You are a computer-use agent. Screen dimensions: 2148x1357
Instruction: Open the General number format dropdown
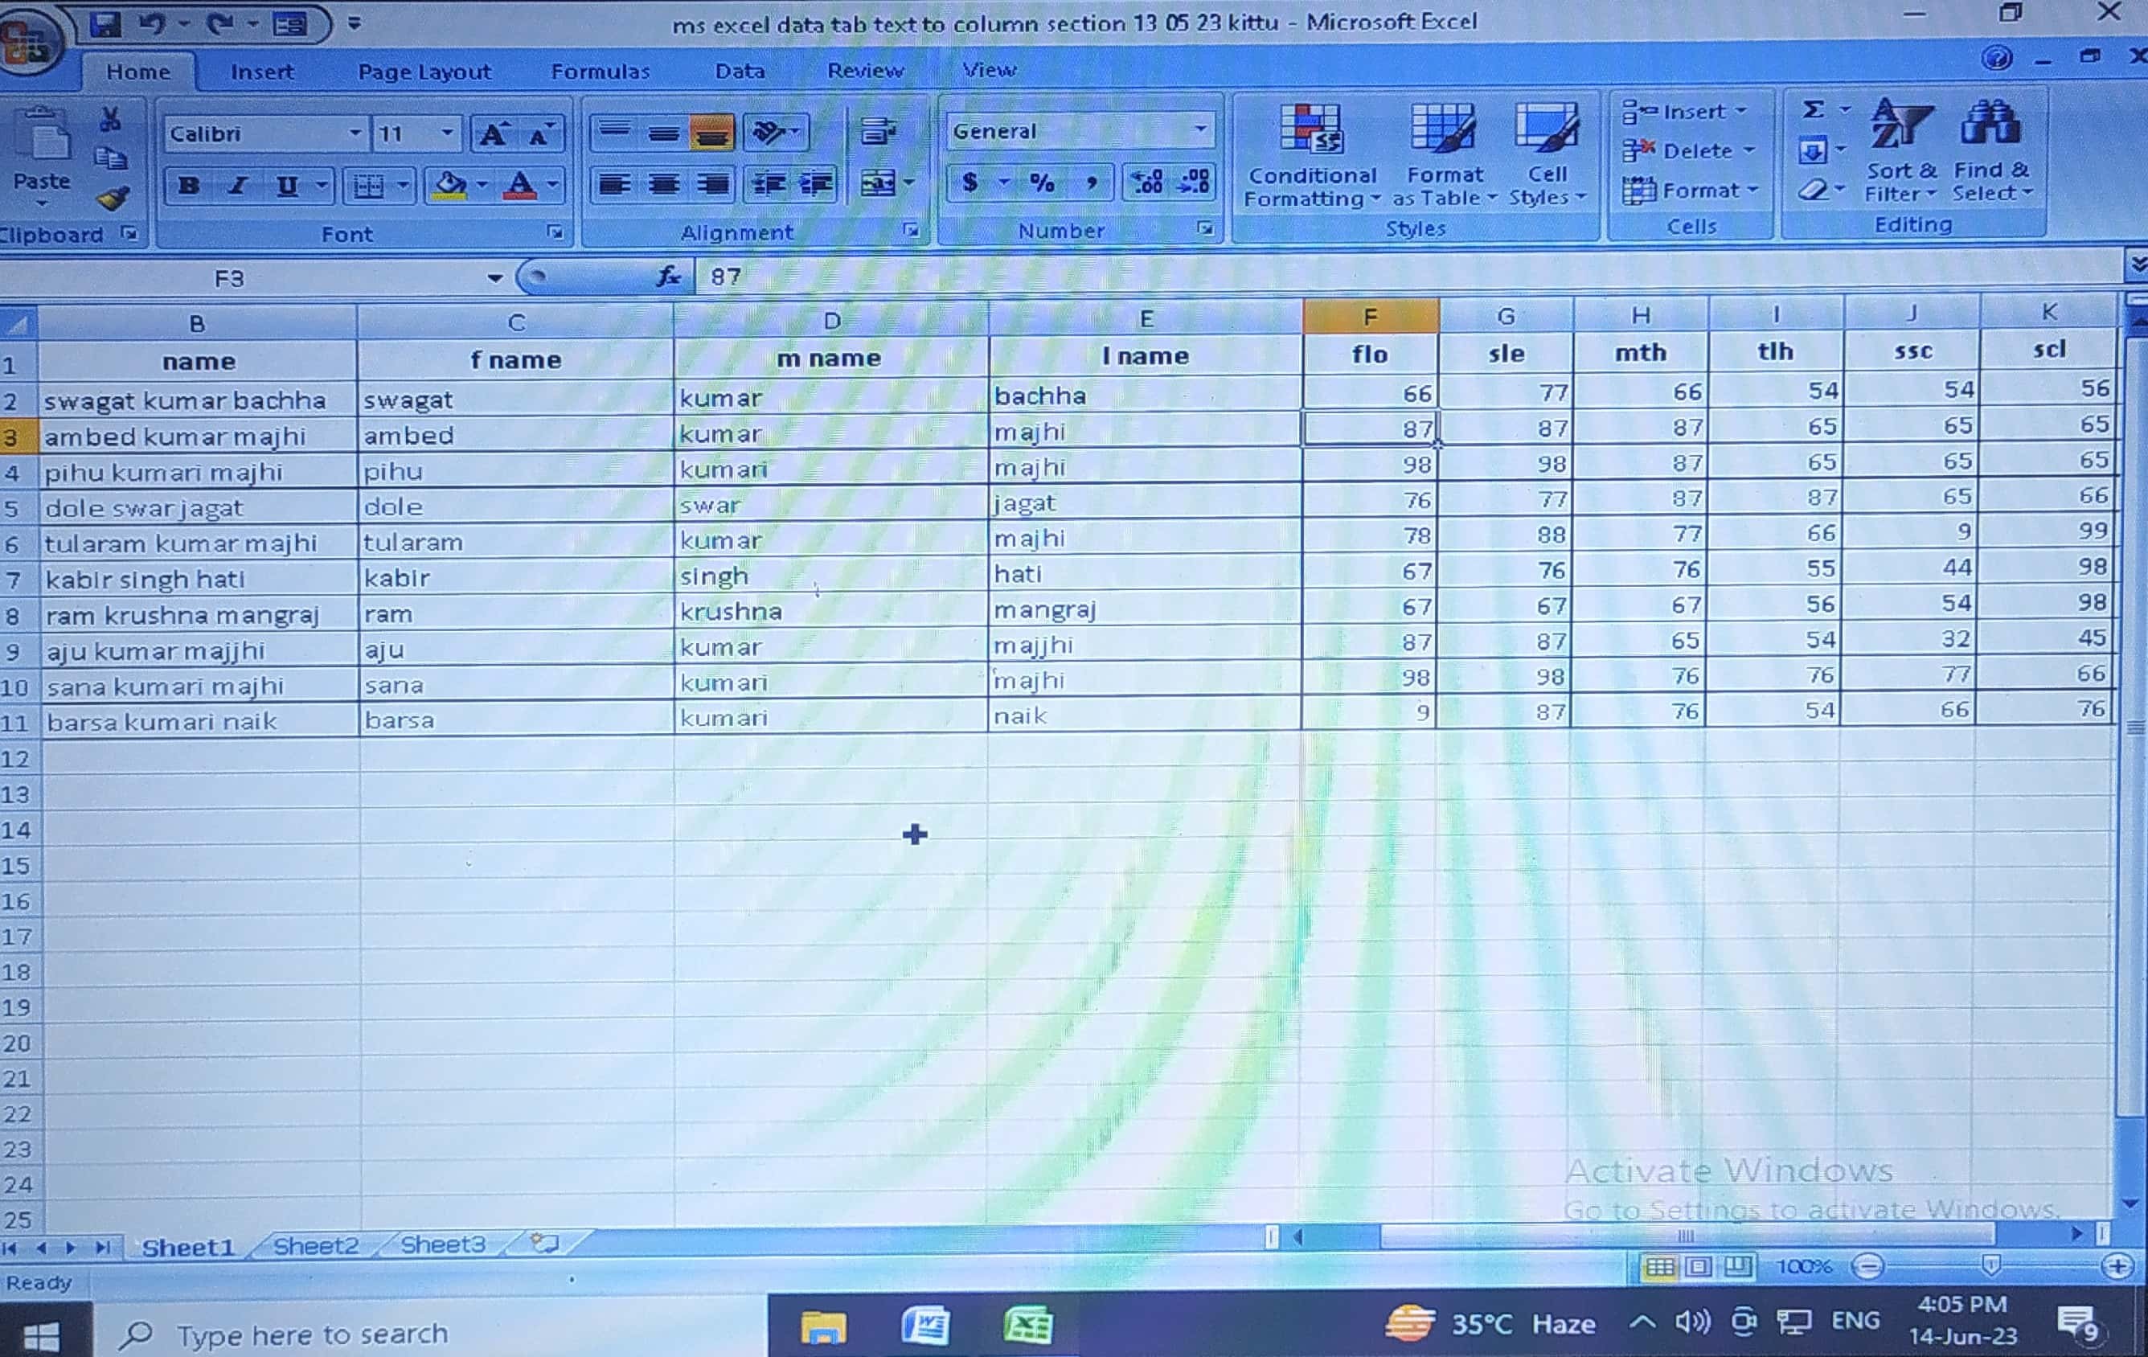click(x=1201, y=131)
